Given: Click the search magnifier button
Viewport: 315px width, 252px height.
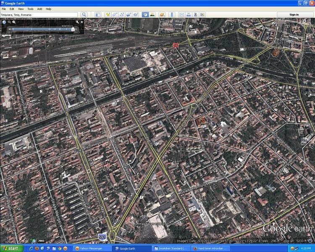Looking at the screenshot, I should point(84,15).
